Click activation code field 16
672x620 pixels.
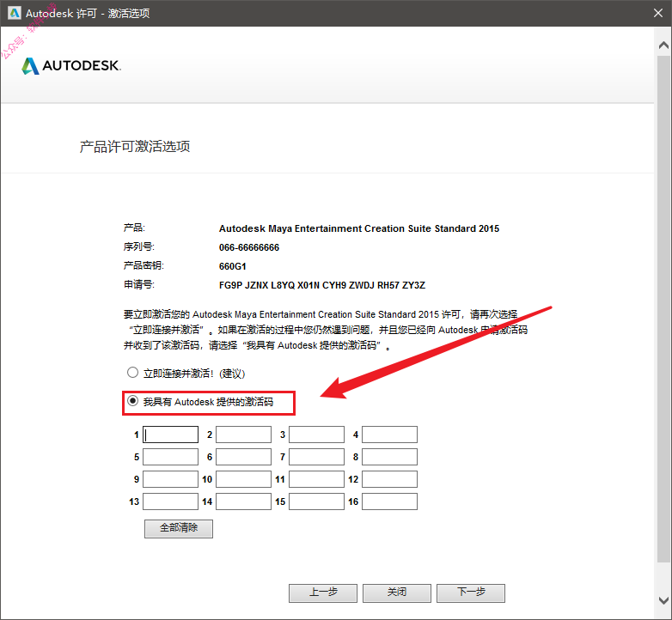pyautogui.click(x=389, y=501)
